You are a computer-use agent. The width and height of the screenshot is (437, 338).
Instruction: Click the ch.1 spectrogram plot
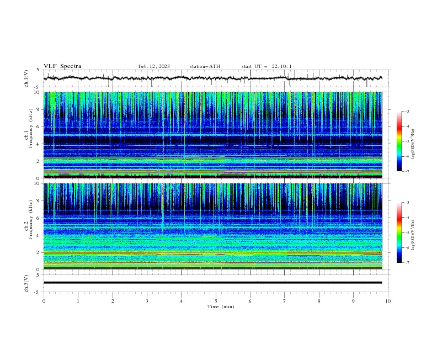click(212, 135)
